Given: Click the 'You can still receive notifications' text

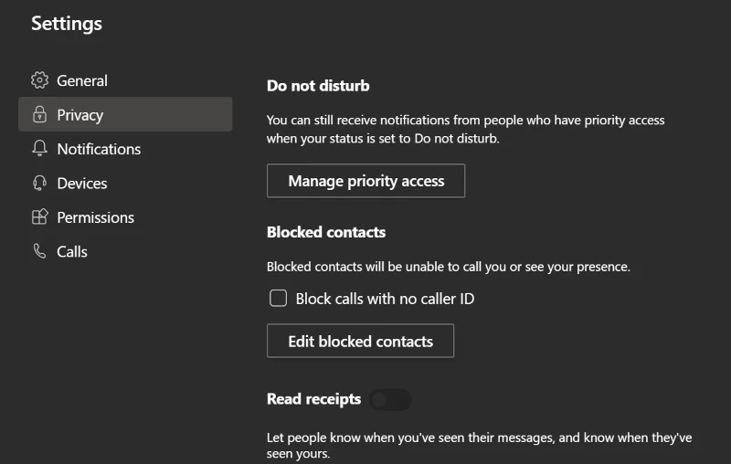Looking at the screenshot, I should coord(466,129).
